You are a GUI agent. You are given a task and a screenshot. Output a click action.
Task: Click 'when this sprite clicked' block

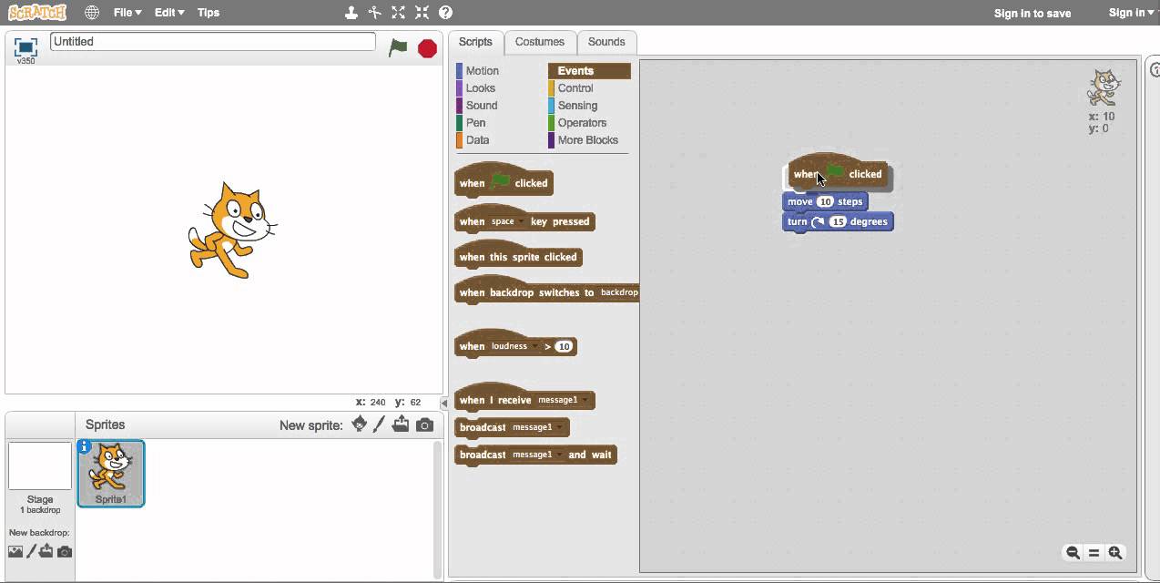pyautogui.click(x=518, y=255)
